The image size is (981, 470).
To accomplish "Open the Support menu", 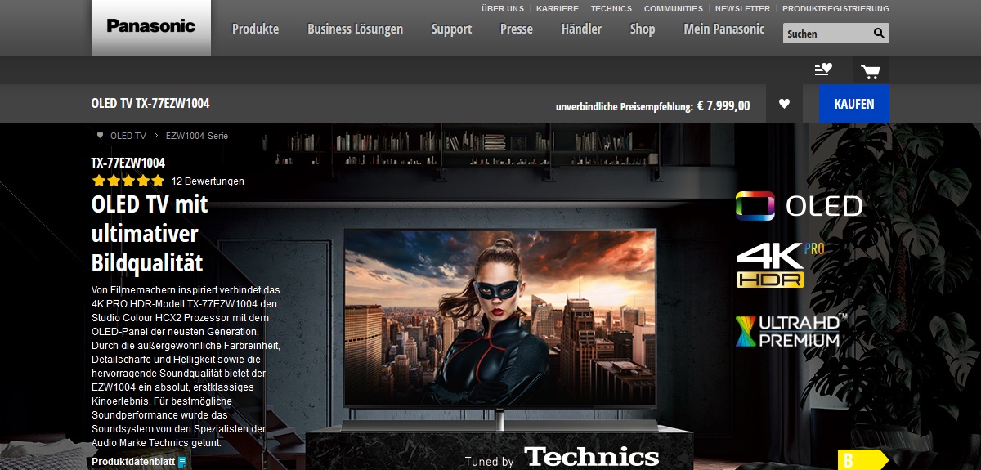I will coord(451,29).
